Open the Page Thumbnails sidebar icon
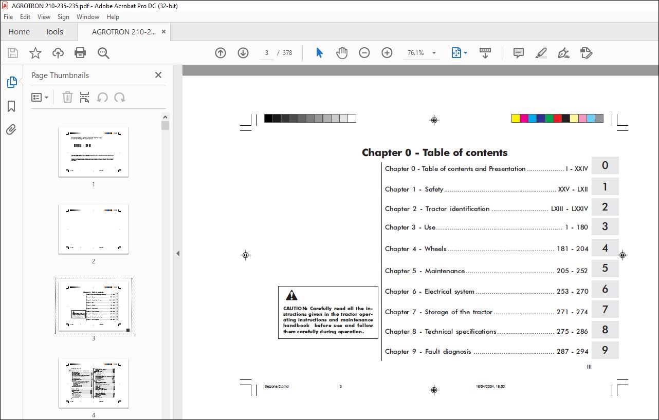 tap(11, 82)
